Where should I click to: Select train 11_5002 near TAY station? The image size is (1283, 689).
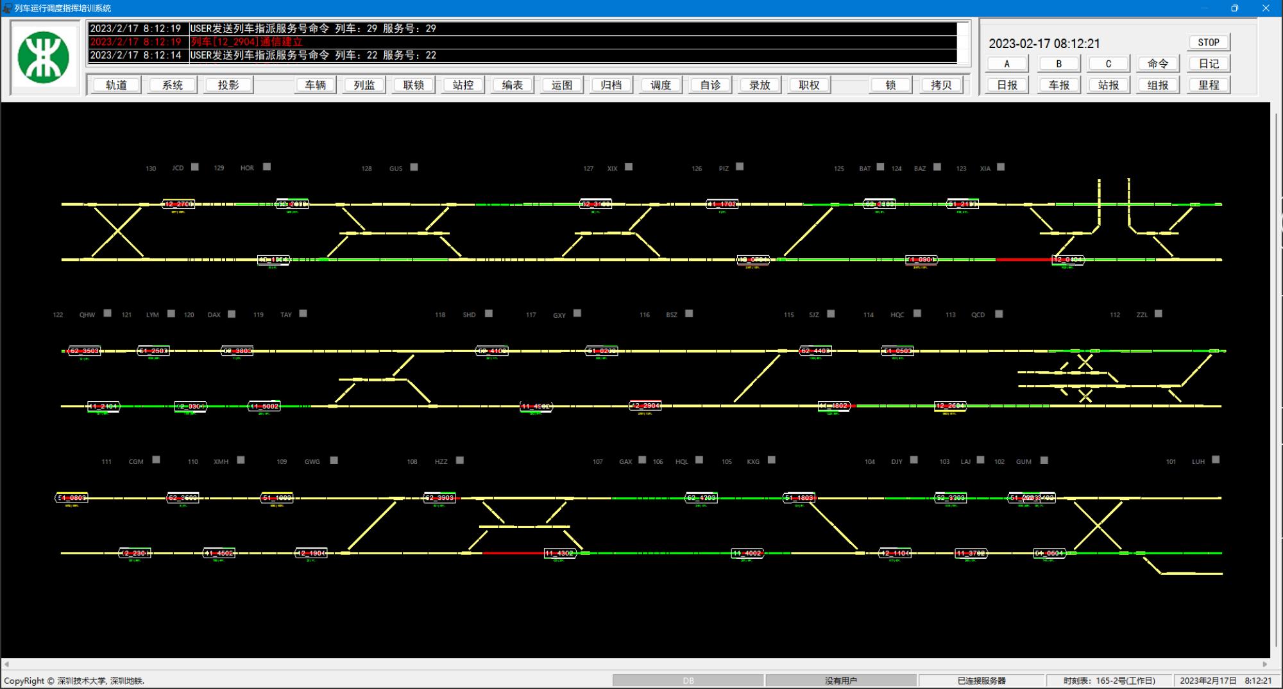(264, 406)
